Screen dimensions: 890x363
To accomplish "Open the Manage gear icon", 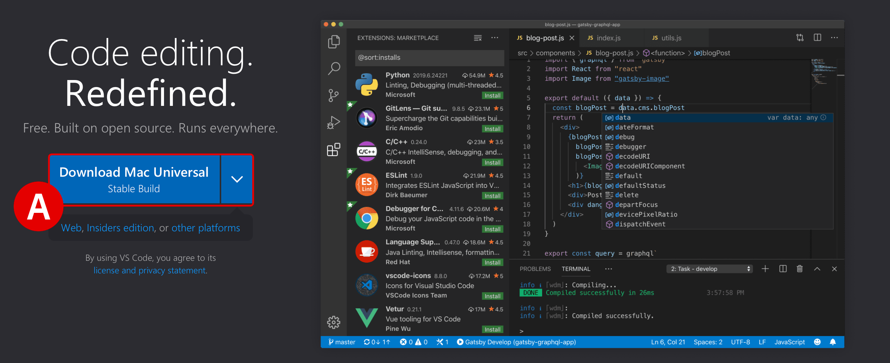I will click(333, 322).
